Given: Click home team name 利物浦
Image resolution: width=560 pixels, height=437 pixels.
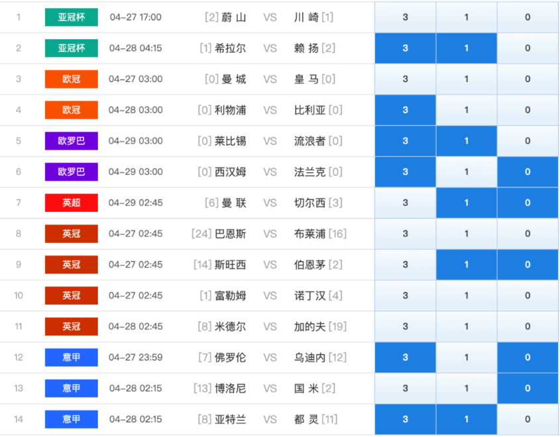Looking at the screenshot, I should (x=231, y=110).
